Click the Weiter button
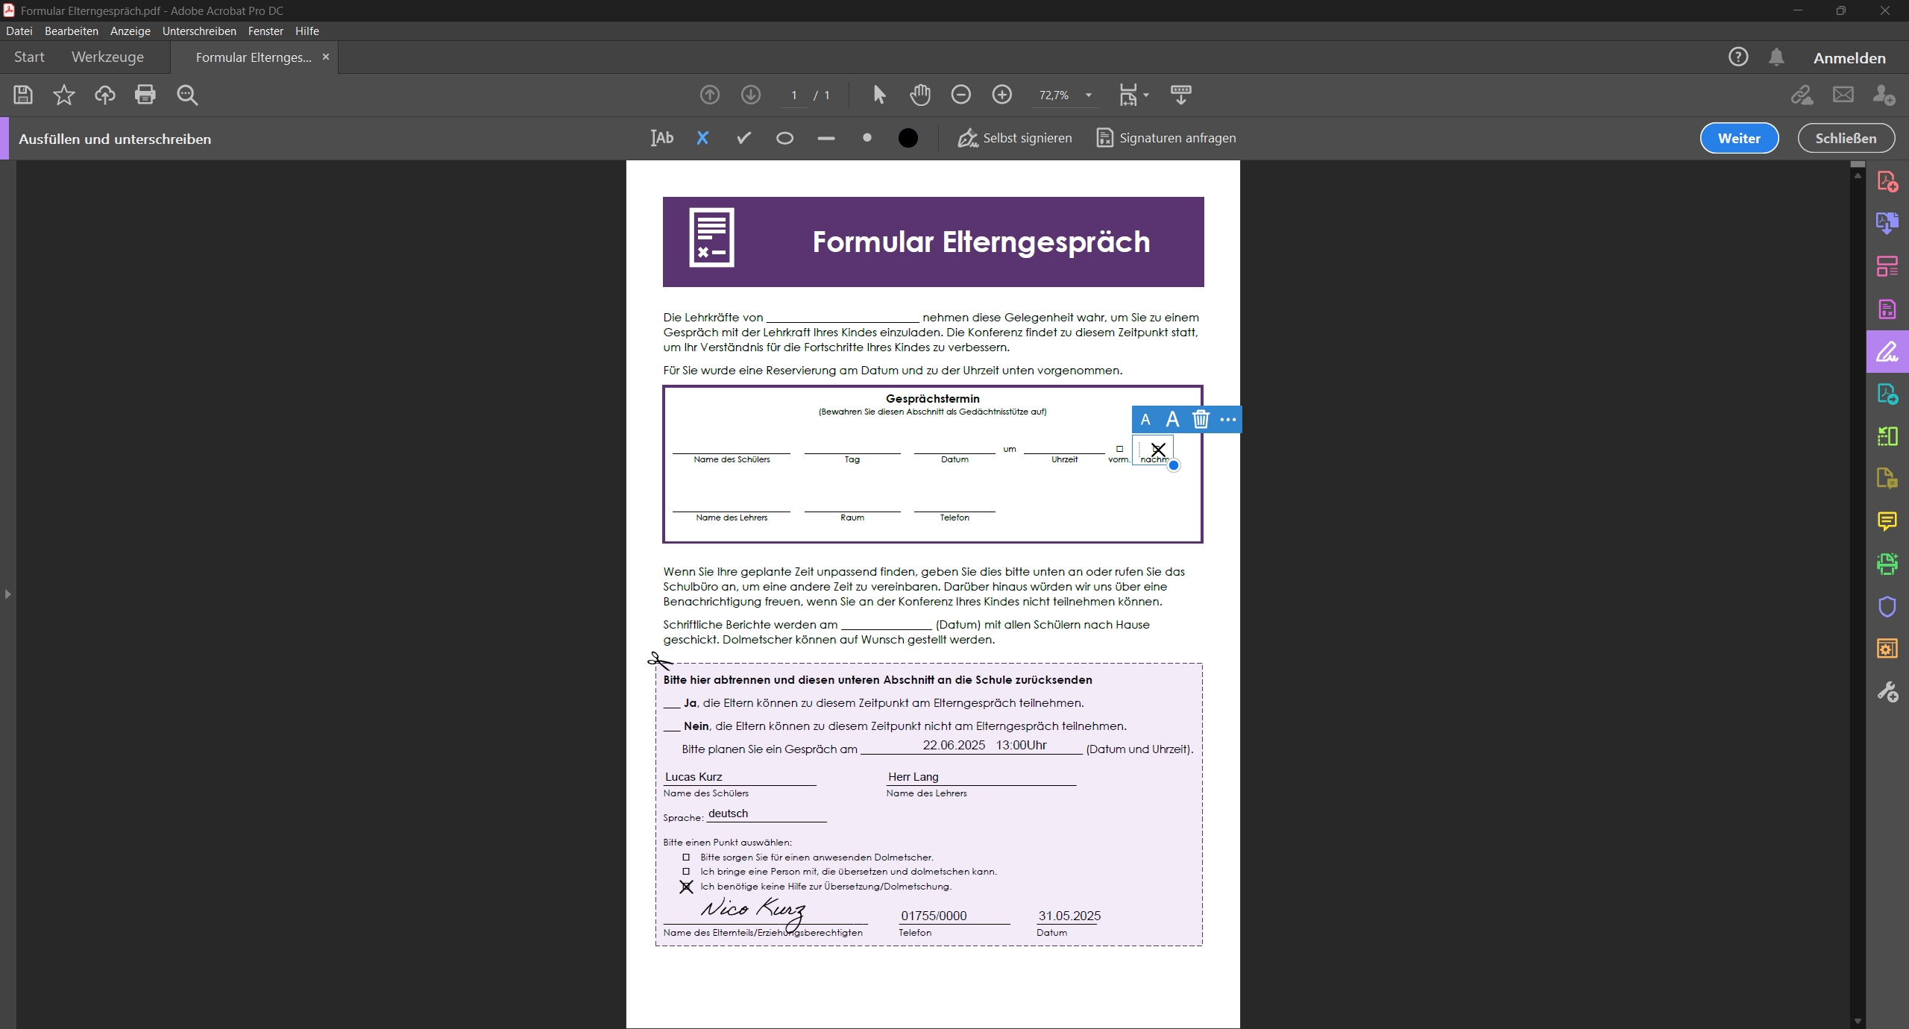 pos(1738,138)
